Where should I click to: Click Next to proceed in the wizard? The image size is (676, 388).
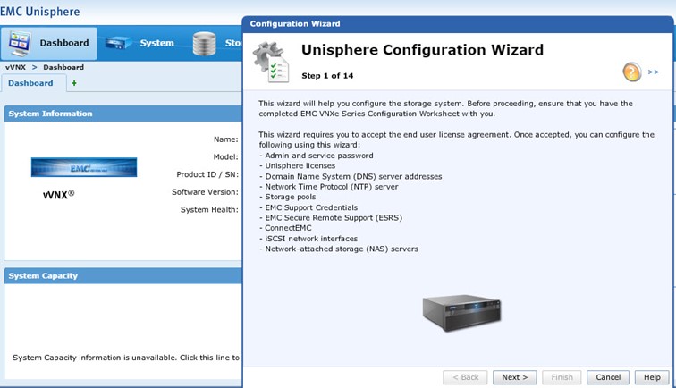point(515,377)
